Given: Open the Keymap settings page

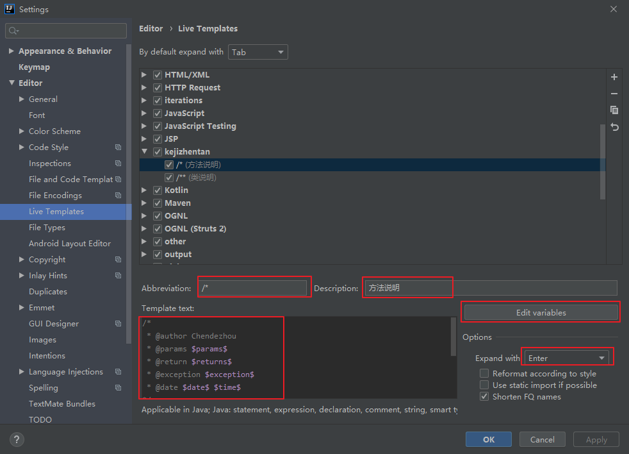Looking at the screenshot, I should tap(34, 67).
